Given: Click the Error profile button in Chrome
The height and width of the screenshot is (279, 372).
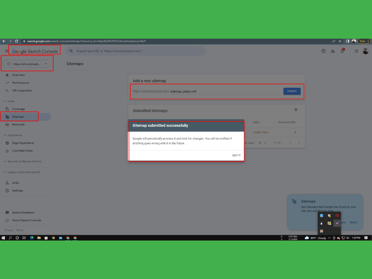Looking at the screenshot, I should pos(364,41).
